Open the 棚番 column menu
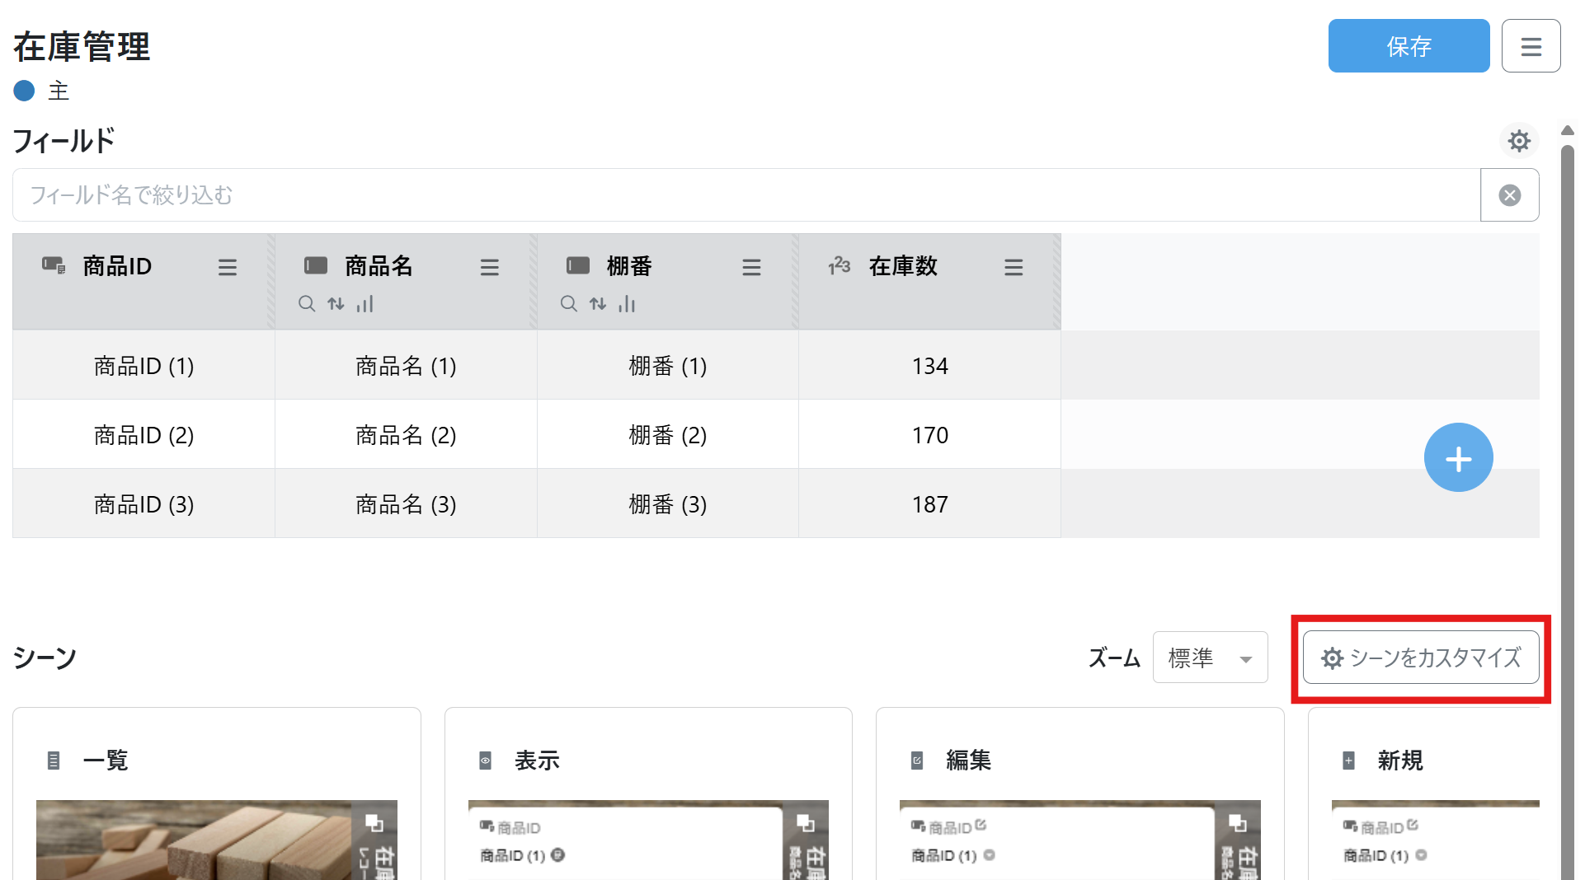Image resolution: width=1585 pixels, height=880 pixels. click(x=751, y=268)
